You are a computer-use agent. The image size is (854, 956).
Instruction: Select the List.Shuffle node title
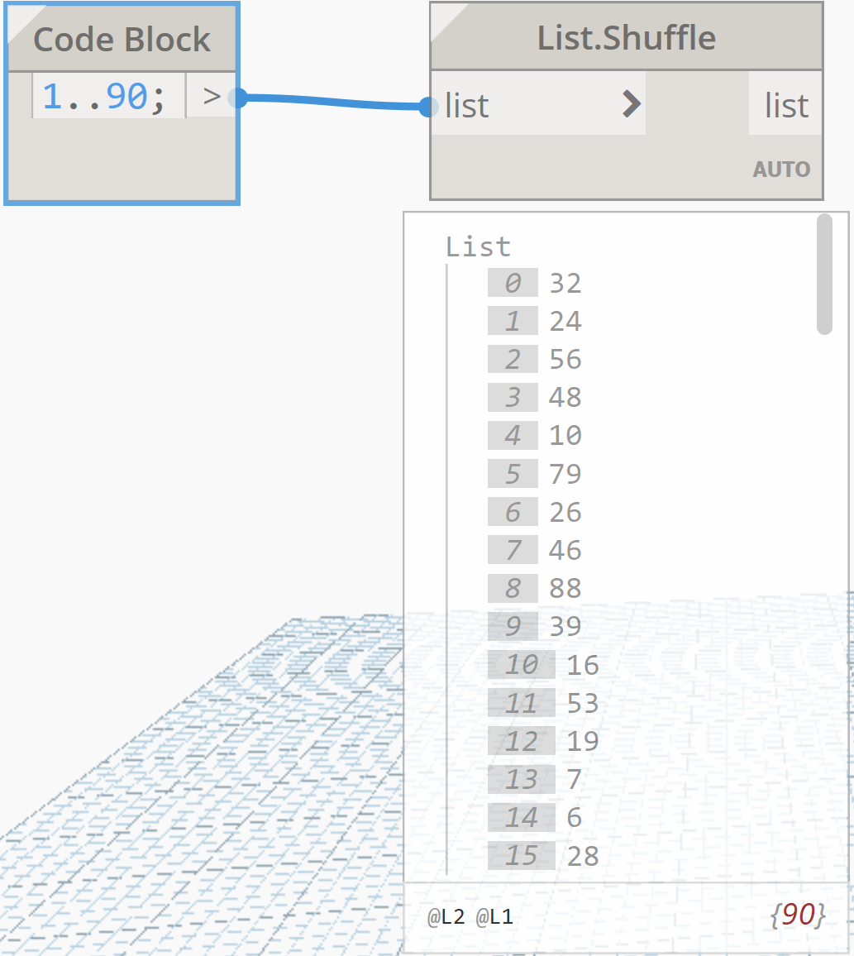pos(626,38)
